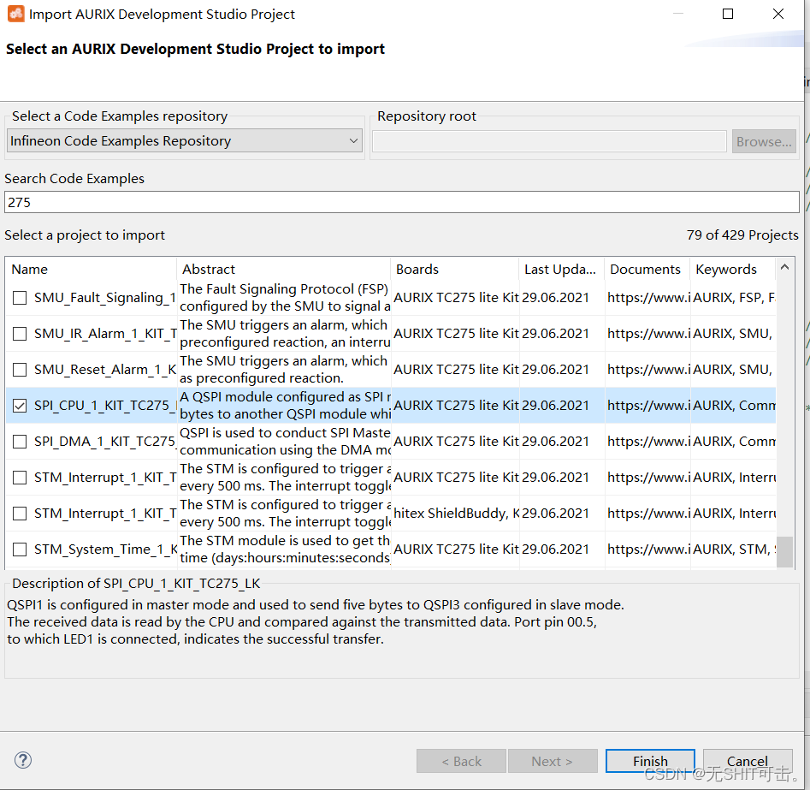Click the 29.06.2021 date in the SMU_Reset_Alarm_1 row
This screenshot has height=790, width=810.
click(555, 370)
